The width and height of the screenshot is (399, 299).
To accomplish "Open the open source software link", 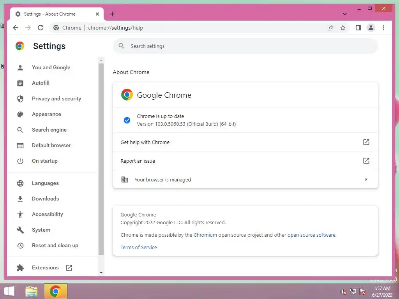I will tap(311, 235).
